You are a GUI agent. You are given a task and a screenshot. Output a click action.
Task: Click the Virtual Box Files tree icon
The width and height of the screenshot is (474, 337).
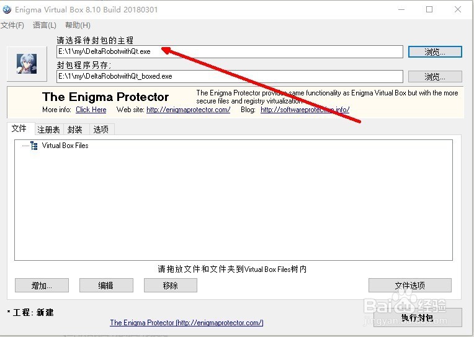pos(34,146)
